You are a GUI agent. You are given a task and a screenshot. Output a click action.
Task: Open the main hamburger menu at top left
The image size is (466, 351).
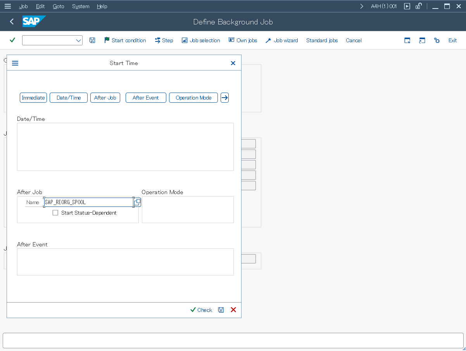[x=7, y=6]
